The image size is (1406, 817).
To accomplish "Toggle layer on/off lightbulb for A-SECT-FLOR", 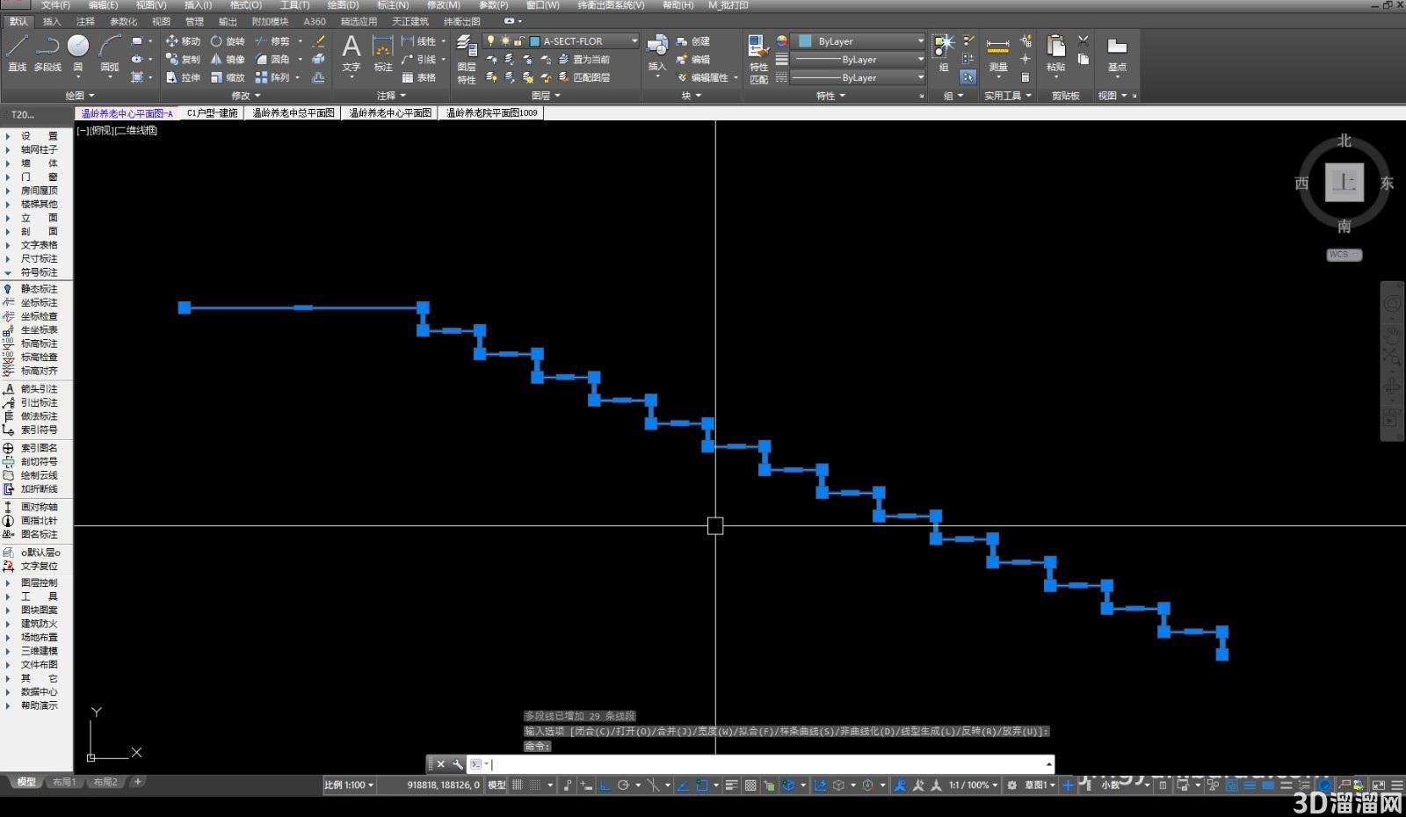I will tap(491, 41).
